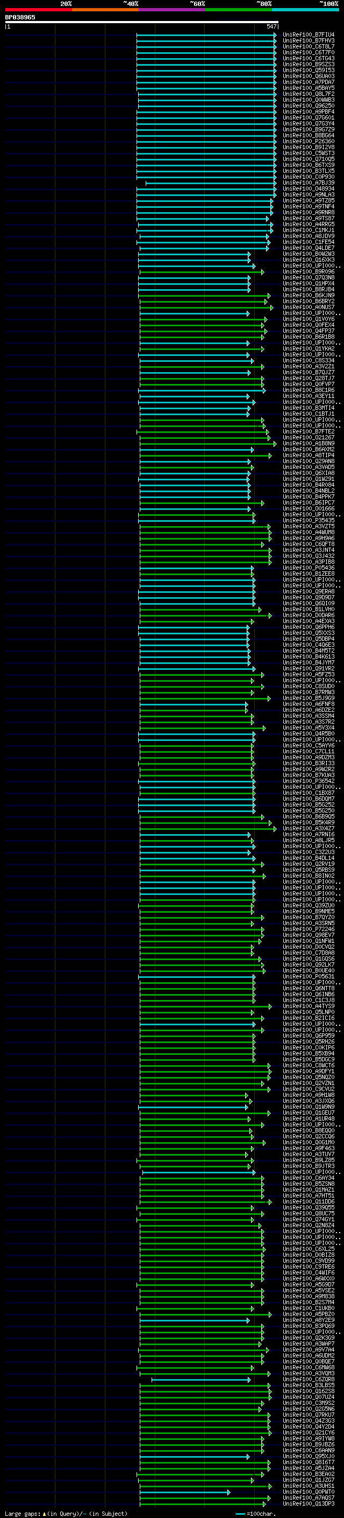The image size is (344, 1518).
Task: Select label UniRef100_C0P930
Action: pos(308,177)
